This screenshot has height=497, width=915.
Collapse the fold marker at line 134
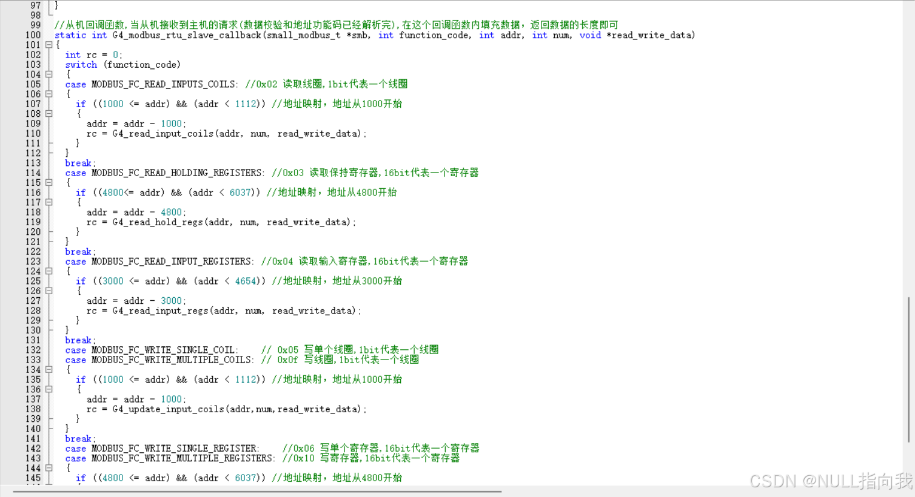49,370
